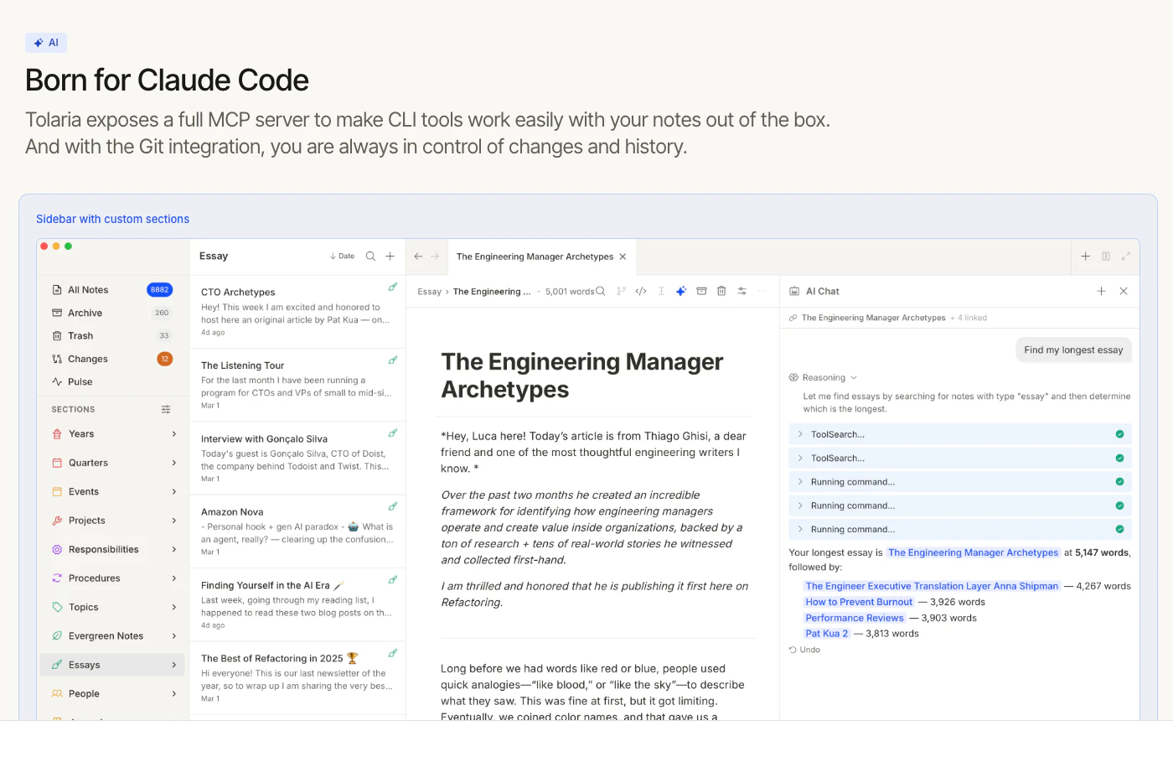Open the Amazon Nova note
The width and height of the screenshot is (1173, 762).
point(297,531)
